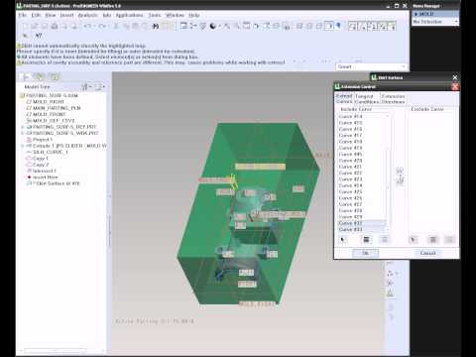The width and height of the screenshot is (476, 357).
Task: Click the Open file toolbar icon
Action: click(35, 26)
